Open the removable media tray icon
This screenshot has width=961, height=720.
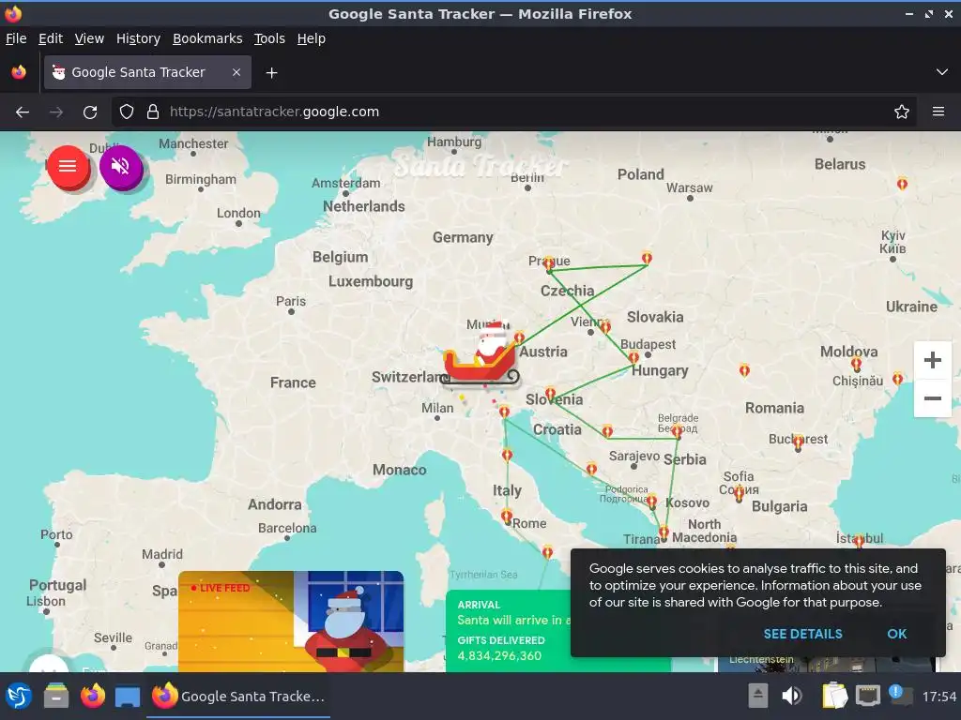pos(757,697)
